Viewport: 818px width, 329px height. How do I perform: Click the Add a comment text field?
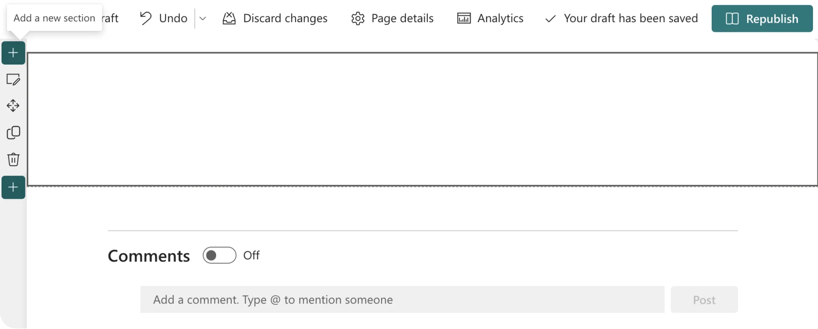402,300
